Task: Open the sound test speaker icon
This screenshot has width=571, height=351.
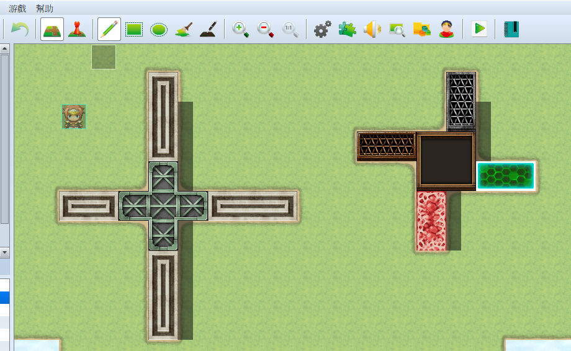Action: click(x=372, y=29)
